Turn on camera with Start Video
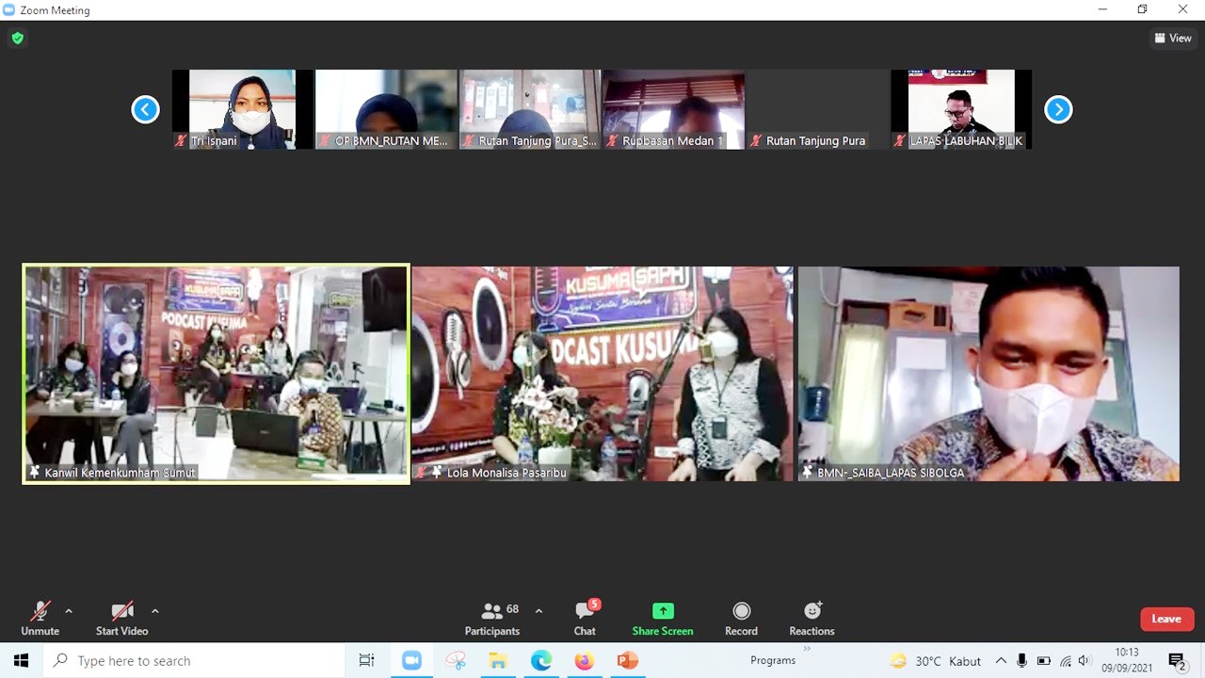This screenshot has height=678, width=1205. tap(121, 618)
